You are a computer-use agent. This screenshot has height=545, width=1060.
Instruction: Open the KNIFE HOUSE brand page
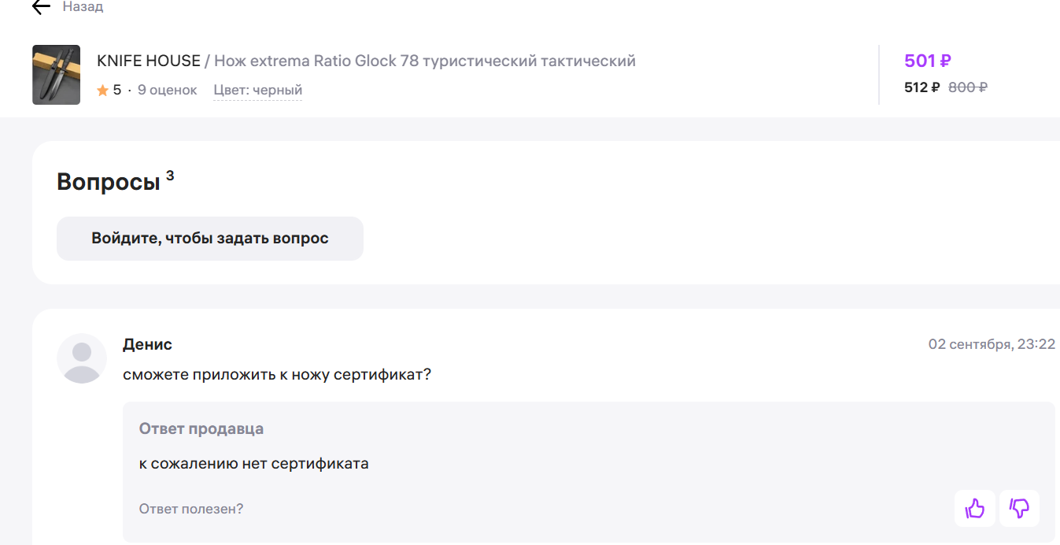click(x=149, y=61)
